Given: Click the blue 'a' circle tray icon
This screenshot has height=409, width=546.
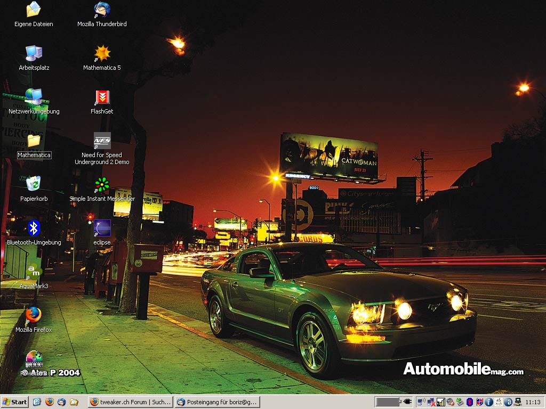Looking at the screenshot, I should coord(508,402).
